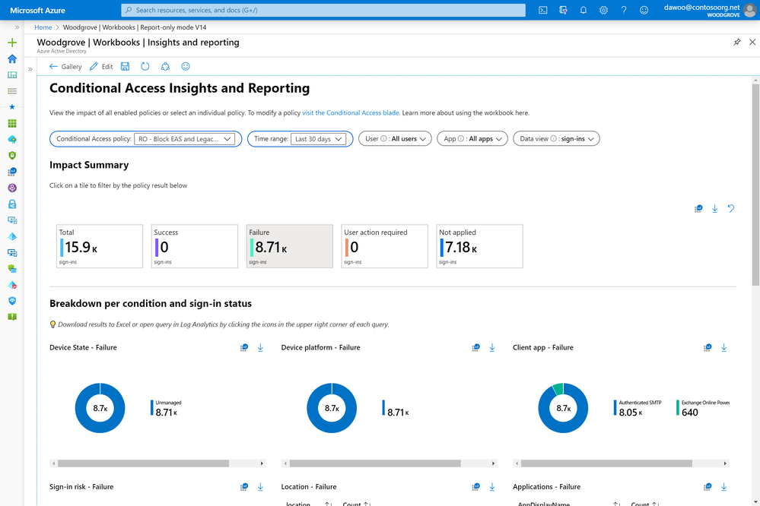760x506 pixels.
Task: Click the Device State donut chart
Action: (100, 408)
